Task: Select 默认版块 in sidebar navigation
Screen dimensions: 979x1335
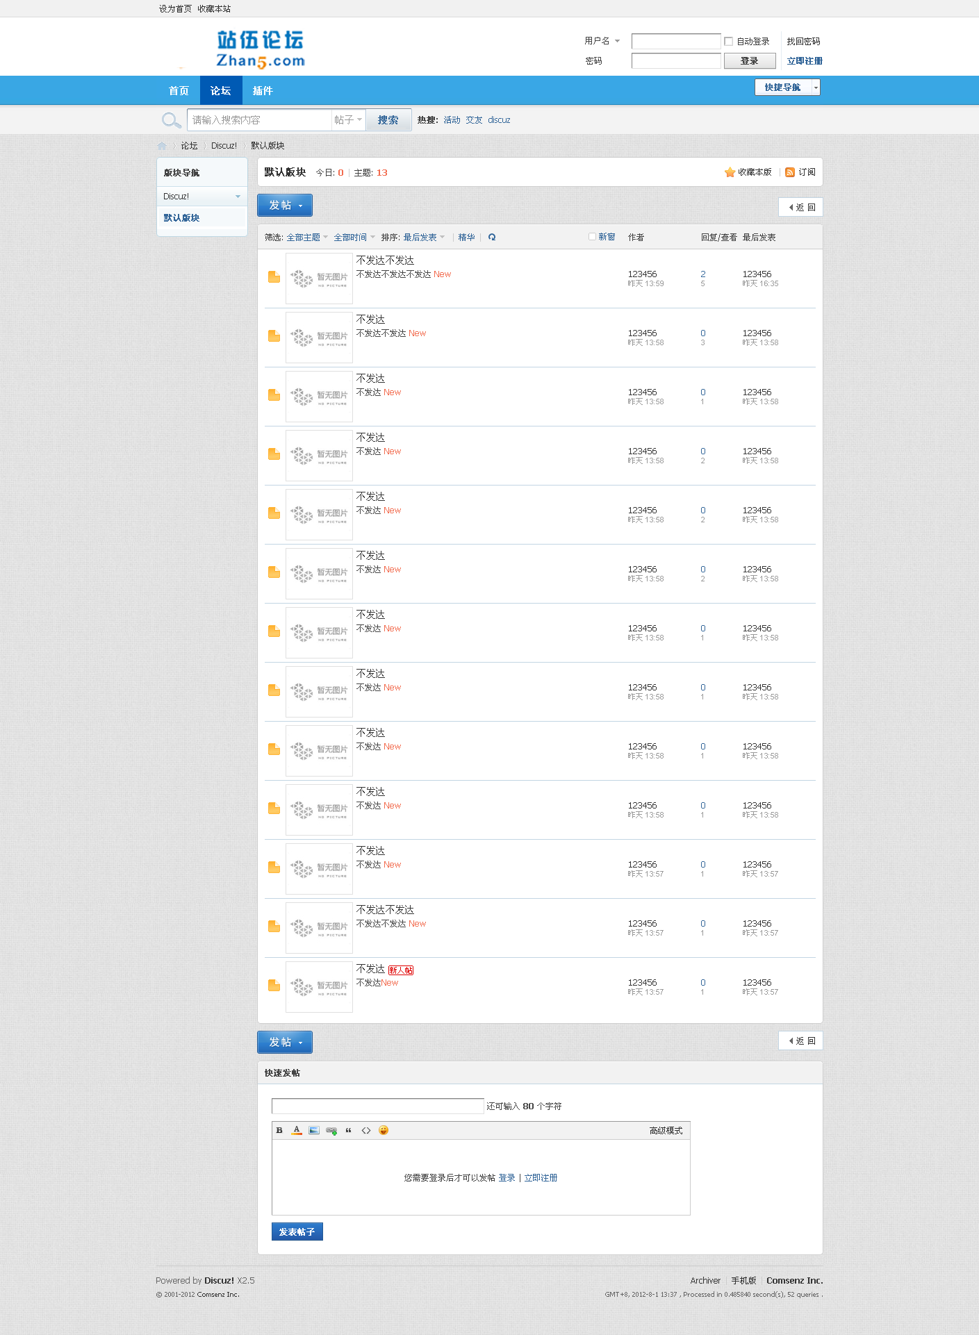Action: click(x=181, y=218)
